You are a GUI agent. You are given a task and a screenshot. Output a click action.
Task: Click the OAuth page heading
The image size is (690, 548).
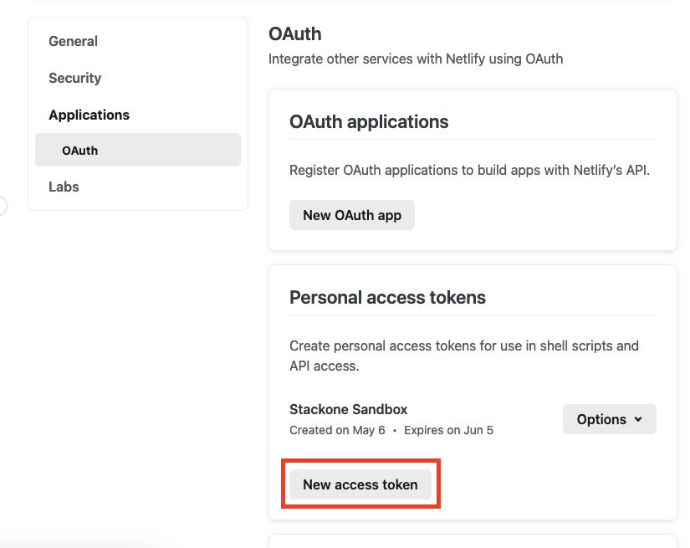click(294, 33)
